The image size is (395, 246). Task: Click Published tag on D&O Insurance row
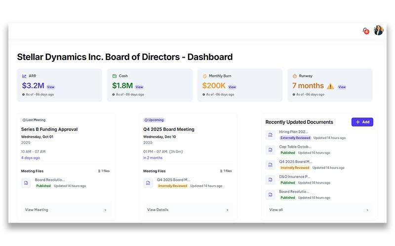coord(288,183)
